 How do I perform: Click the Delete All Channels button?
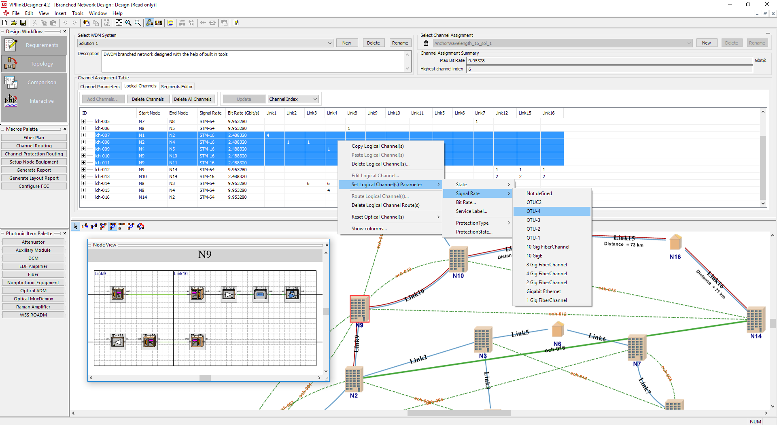point(193,99)
